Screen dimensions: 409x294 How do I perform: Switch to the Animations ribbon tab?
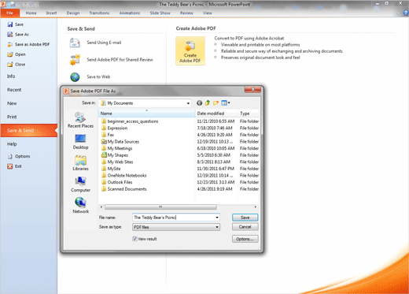click(130, 13)
